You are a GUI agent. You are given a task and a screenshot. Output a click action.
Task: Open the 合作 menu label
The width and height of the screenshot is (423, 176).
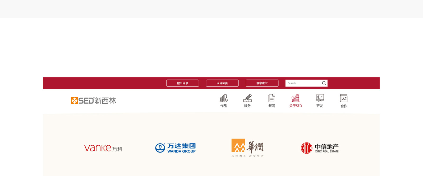(344, 106)
